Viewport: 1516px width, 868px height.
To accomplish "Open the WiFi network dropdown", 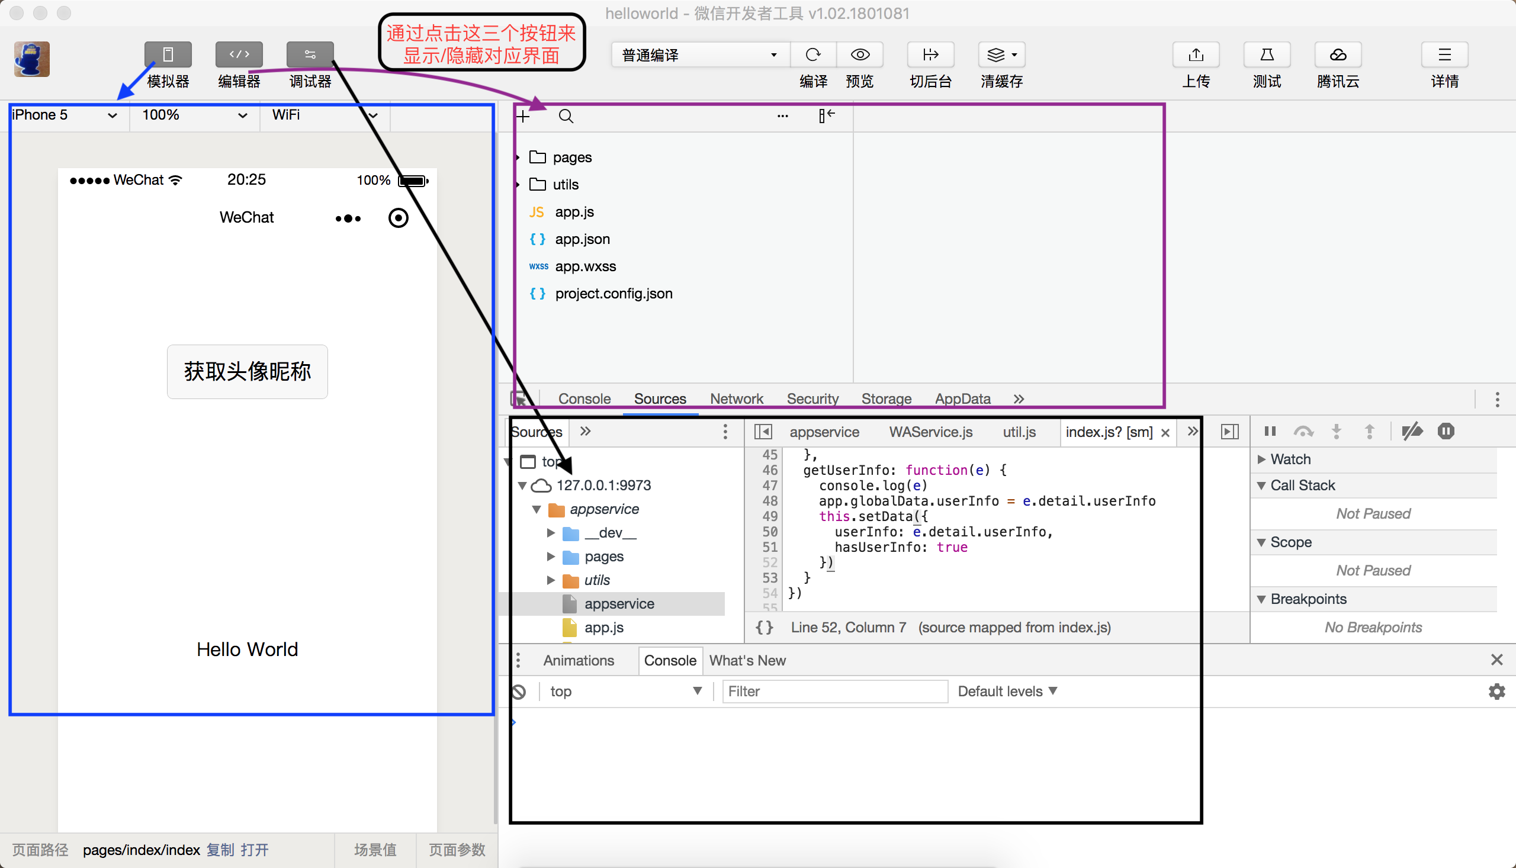I will point(325,115).
